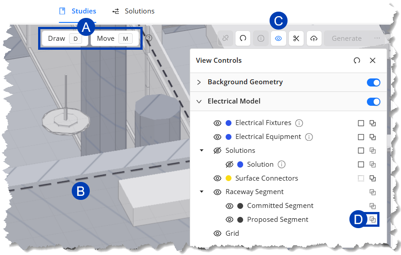The width and height of the screenshot is (401, 255).
Task: Click the toolbar reset rotate arrow icon
Action: (243, 39)
